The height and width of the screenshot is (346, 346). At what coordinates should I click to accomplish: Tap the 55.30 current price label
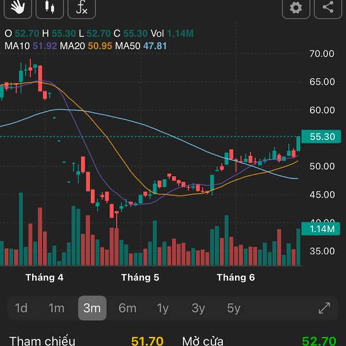tap(321, 137)
